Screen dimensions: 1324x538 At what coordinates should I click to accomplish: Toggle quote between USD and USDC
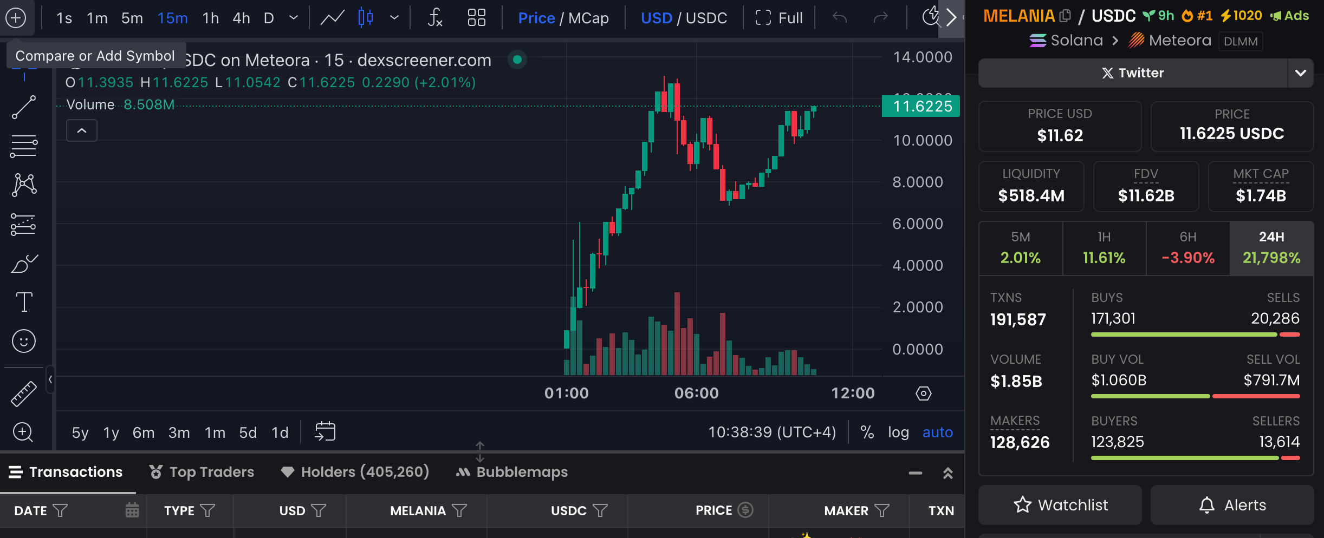(684, 18)
